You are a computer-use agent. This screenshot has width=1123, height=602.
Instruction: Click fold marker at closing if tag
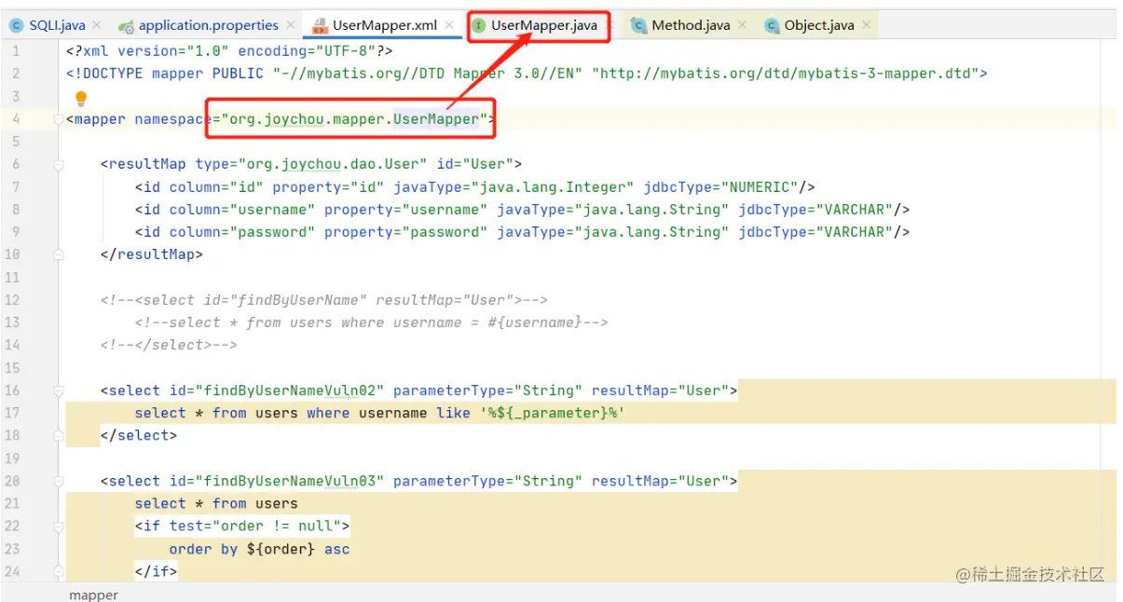(59, 571)
